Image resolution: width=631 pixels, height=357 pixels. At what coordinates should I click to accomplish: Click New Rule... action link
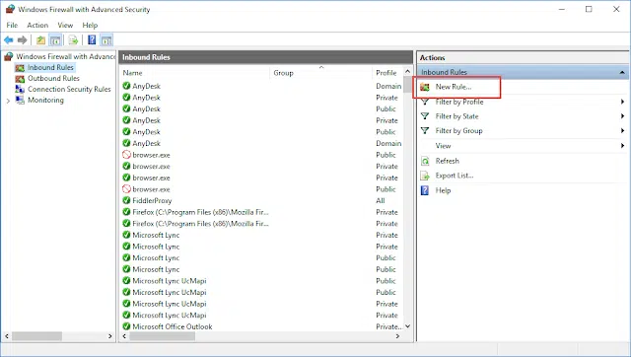click(x=454, y=87)
